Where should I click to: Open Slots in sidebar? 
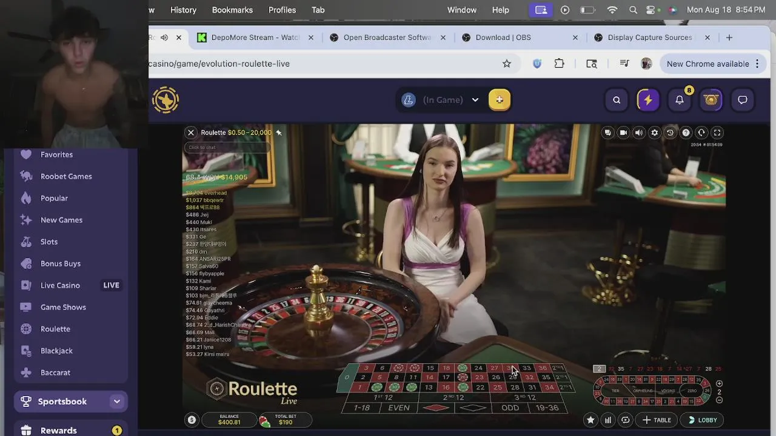click(71, 242)
